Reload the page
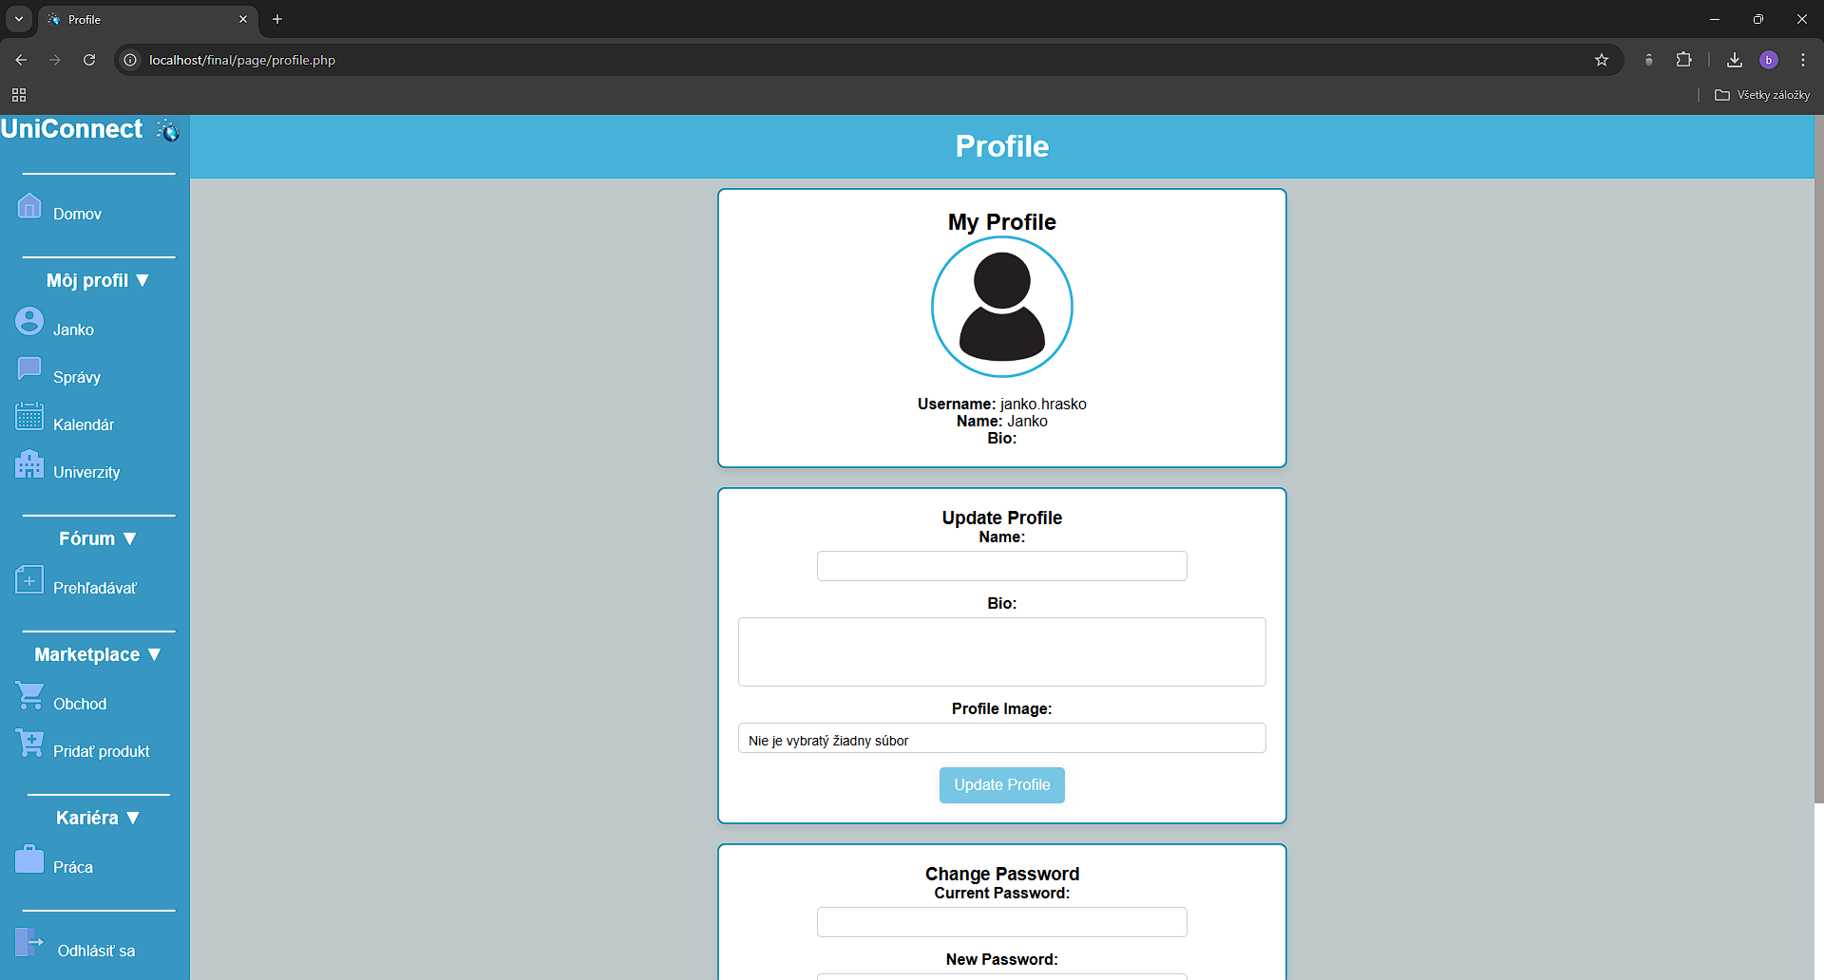This screenshot has width=1824, height=980. point(89,60)
